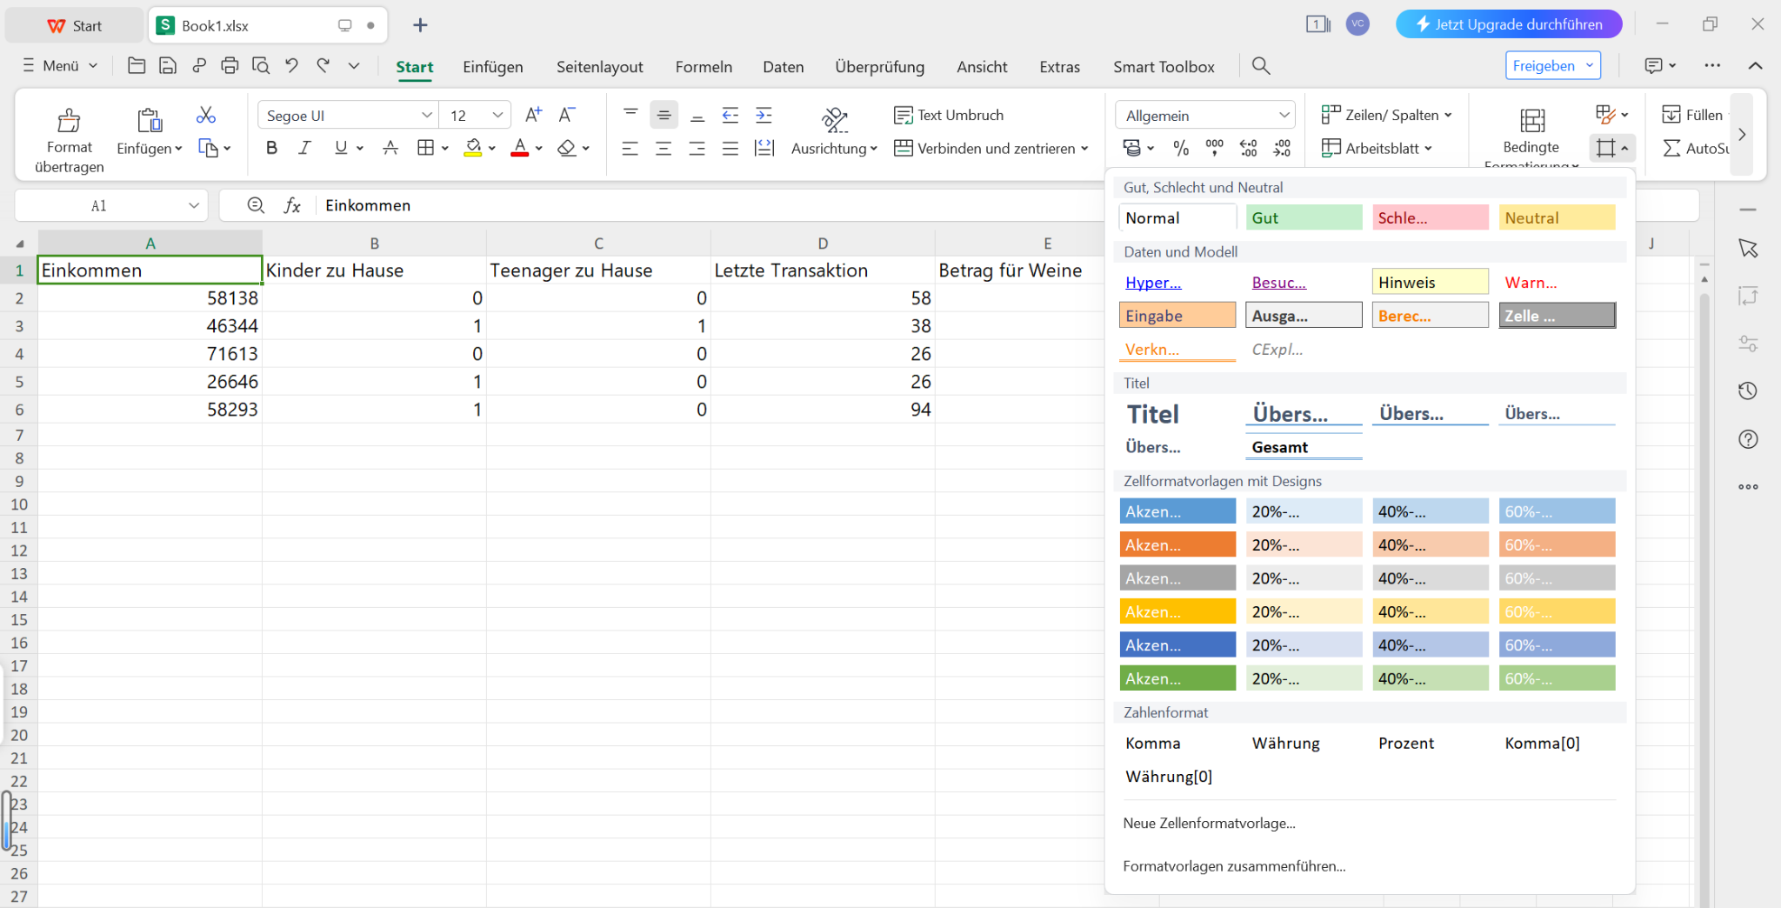Expand the Allgemein number format dropdown
Image resolution: width=1781 pixels, height=908 pixels.
(x=1284, y=116)
